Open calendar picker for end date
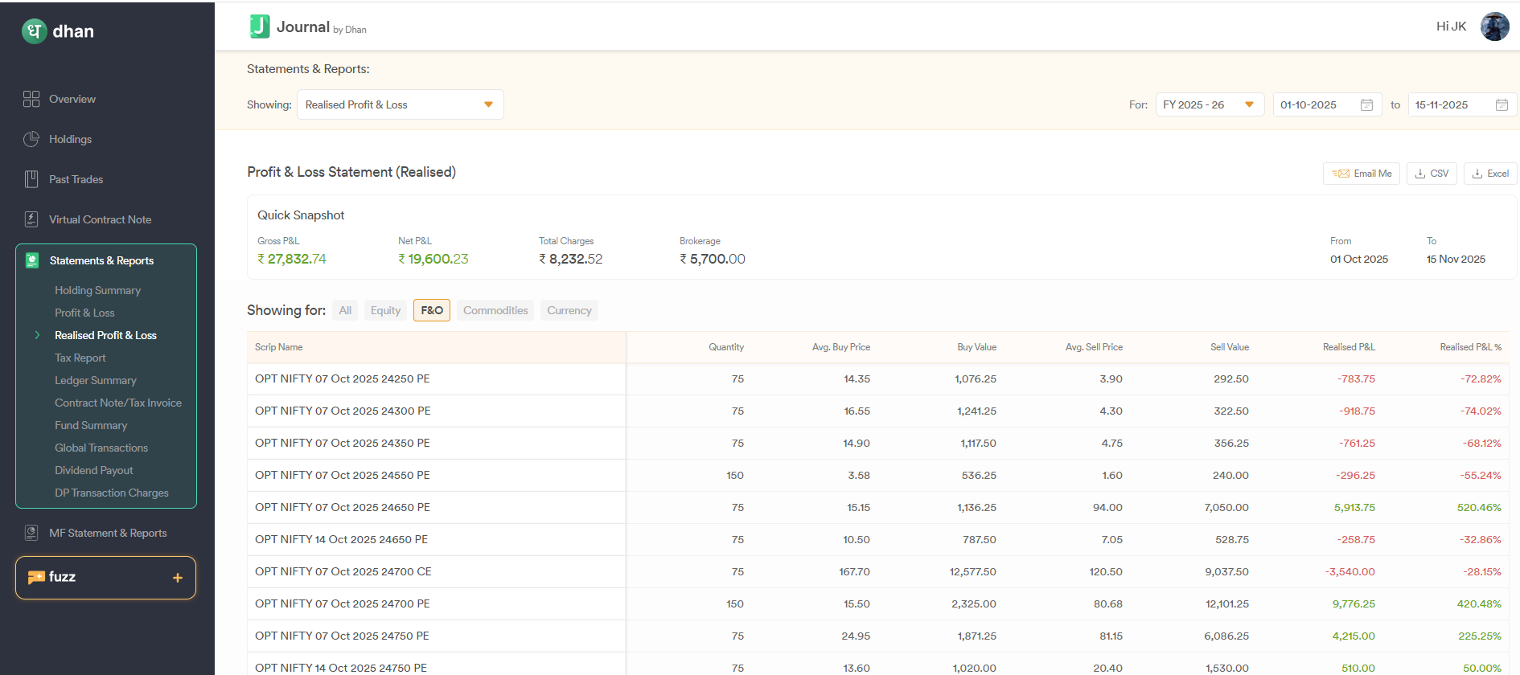Image resolution: width=1520 pixels, height=675 pixels. [1501, 105]
